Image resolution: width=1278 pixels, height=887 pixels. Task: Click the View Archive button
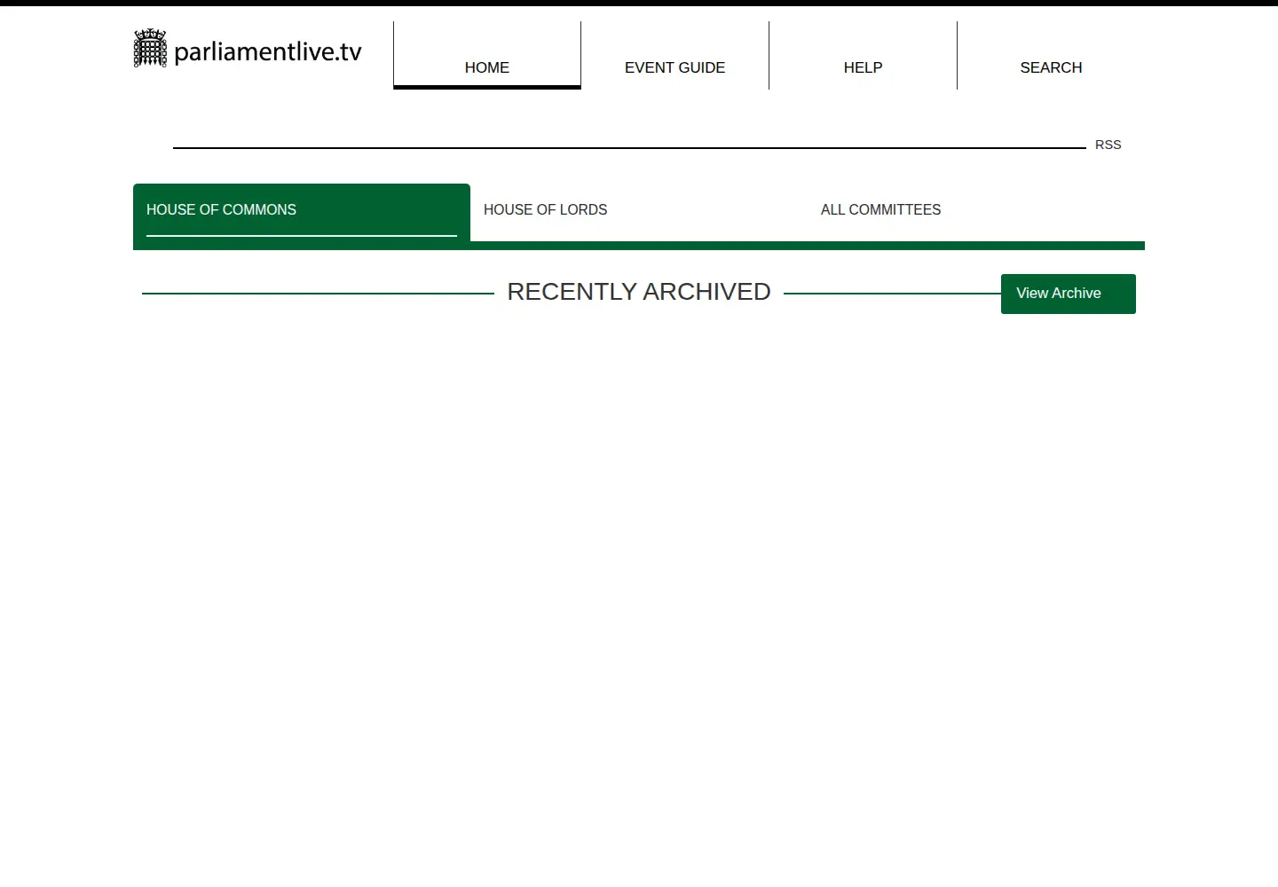click(1069, 294)
